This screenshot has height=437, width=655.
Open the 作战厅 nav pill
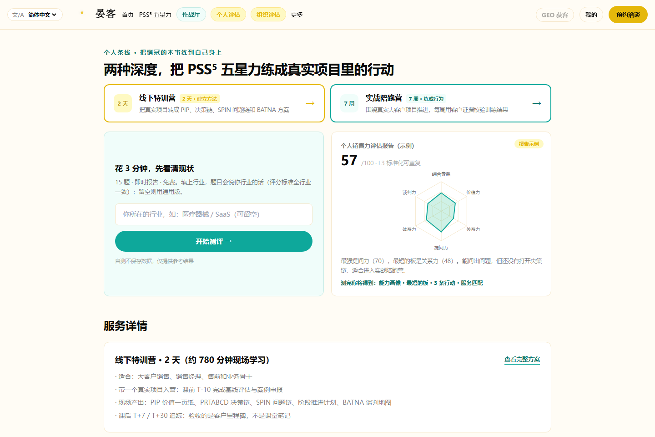(191, 15)
